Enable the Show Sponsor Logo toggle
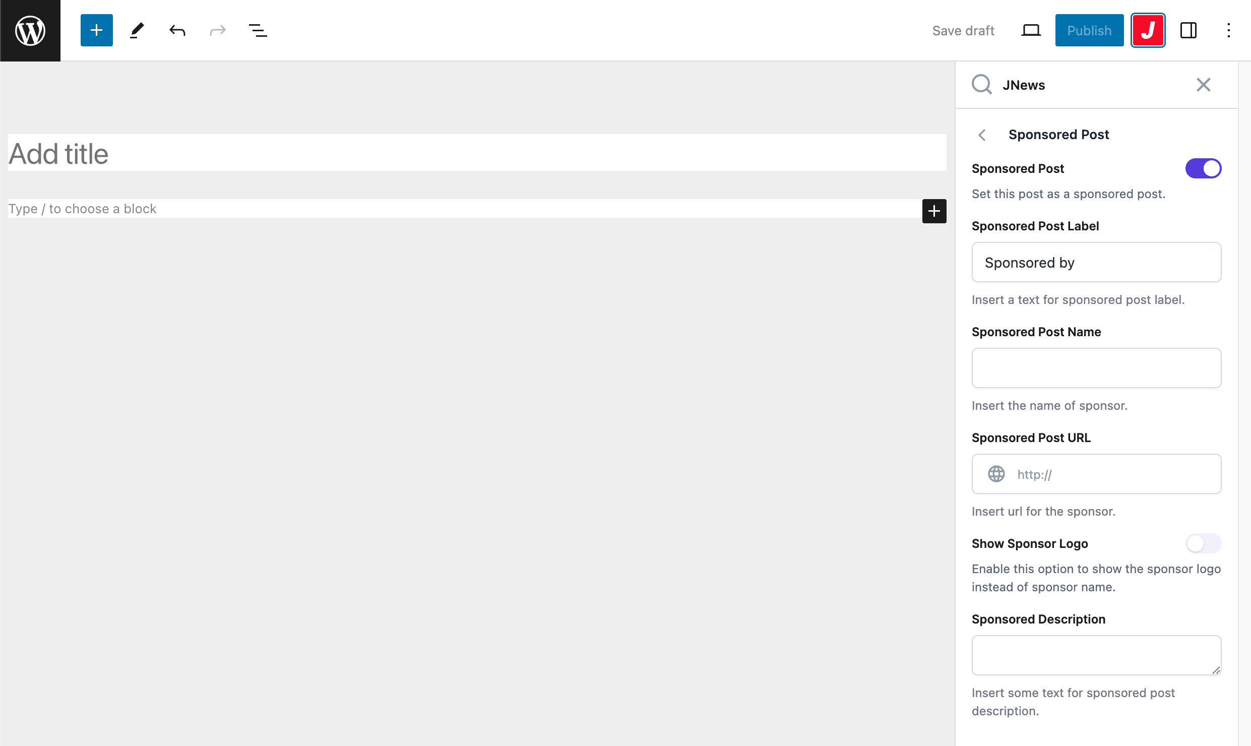The height and width of the screenshot is (746, 1251). (1203, 543)
